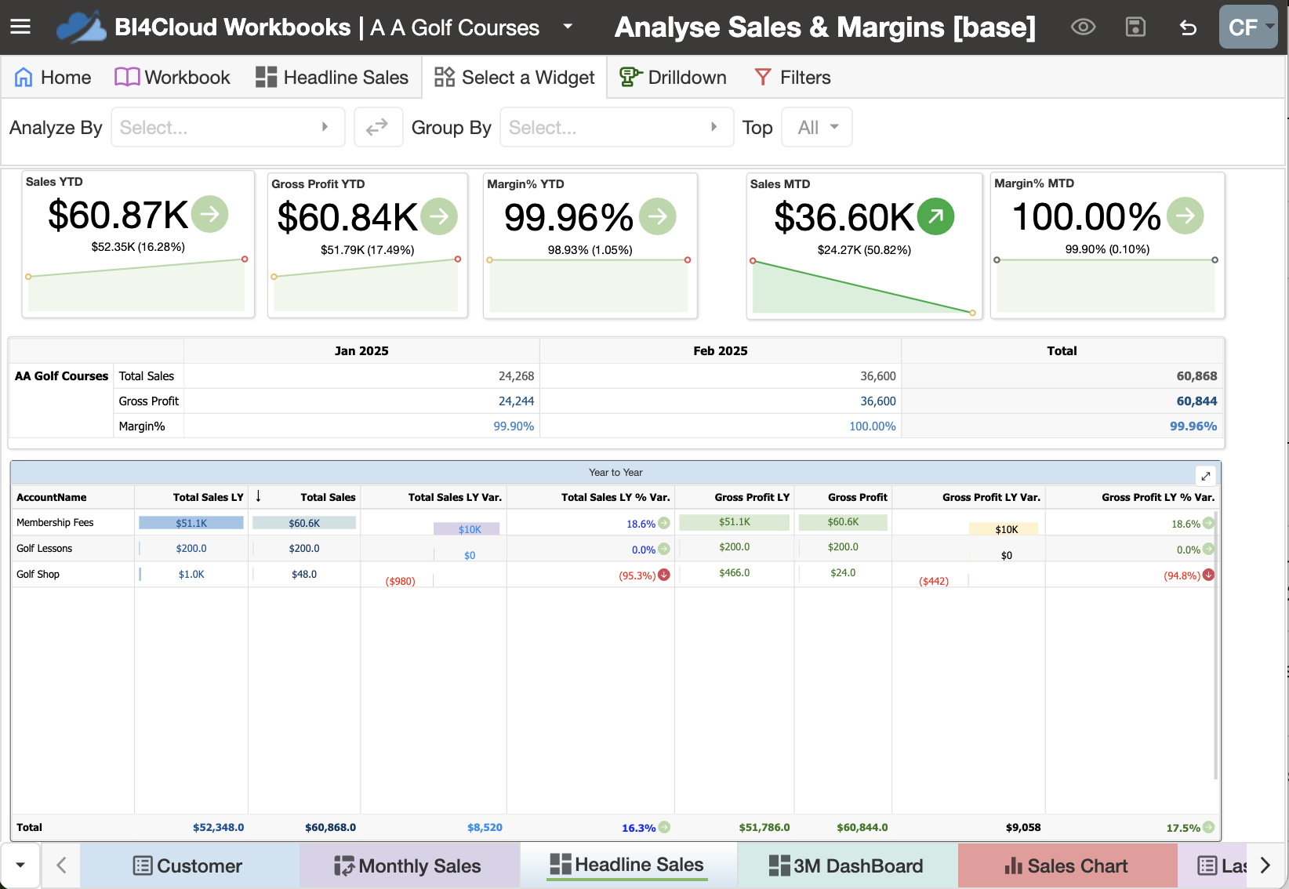Click the total 17.5% gross profit indicator
Image resolution: width=1289 pixels, height=889 pixels.
point(1208,827)
